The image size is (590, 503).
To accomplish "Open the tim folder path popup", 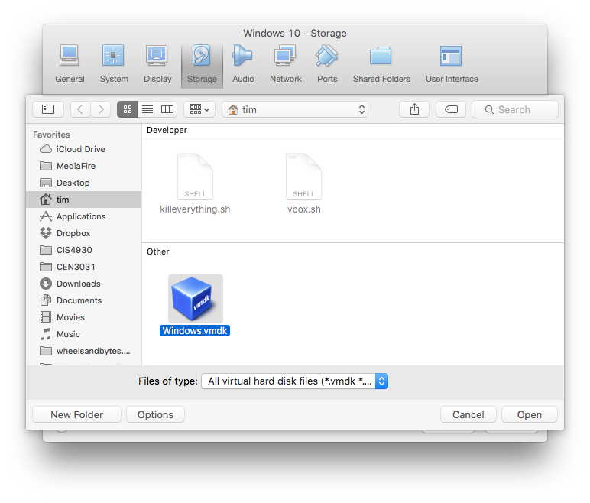I will click(x=295, y=109).
